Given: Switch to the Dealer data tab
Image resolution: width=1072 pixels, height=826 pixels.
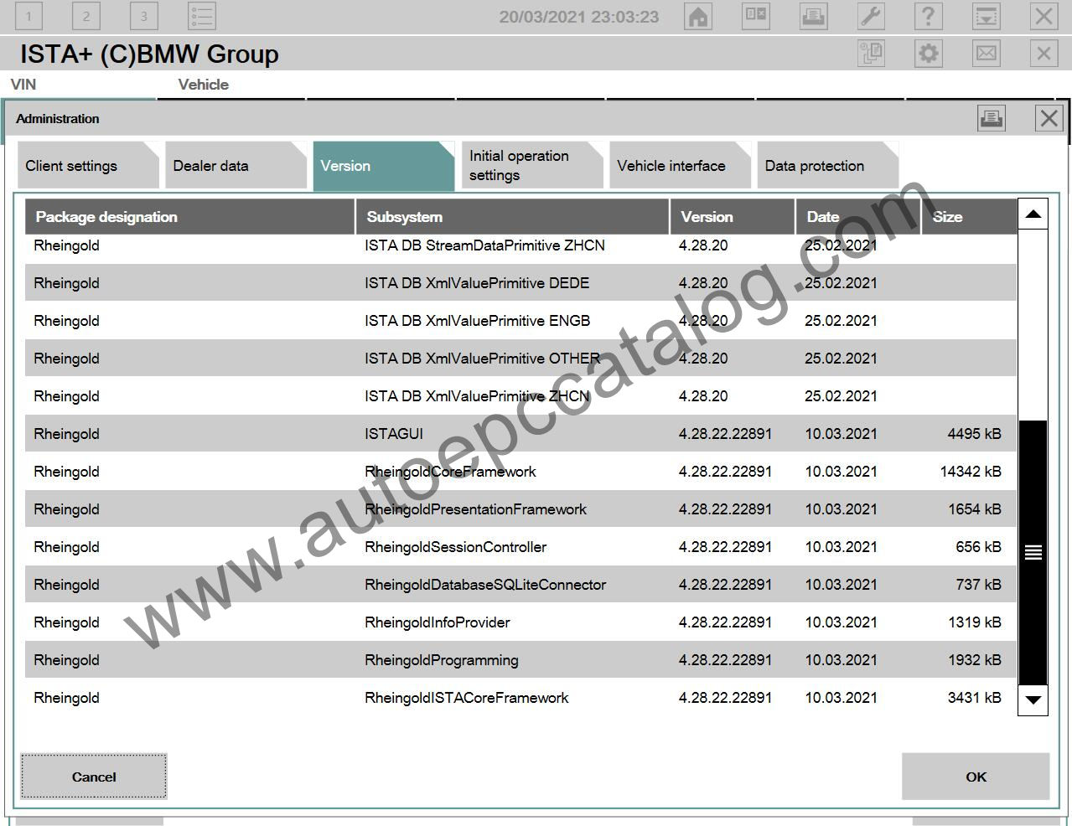Looking at the screenshot, I should tap(236, 166).
